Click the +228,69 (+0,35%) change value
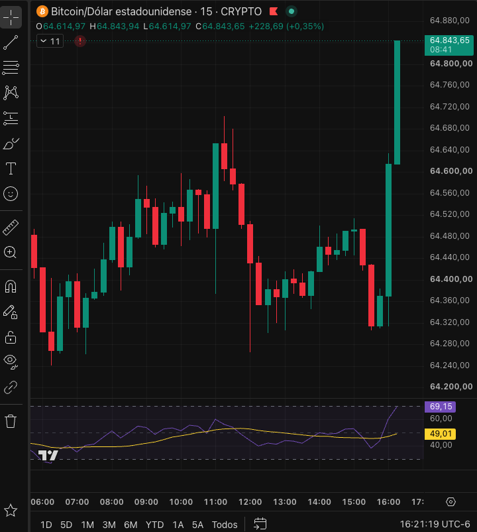 [286, 27]
